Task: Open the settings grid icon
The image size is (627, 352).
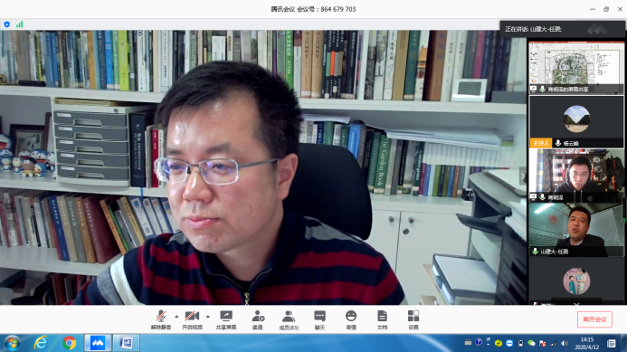Action: 413,316
